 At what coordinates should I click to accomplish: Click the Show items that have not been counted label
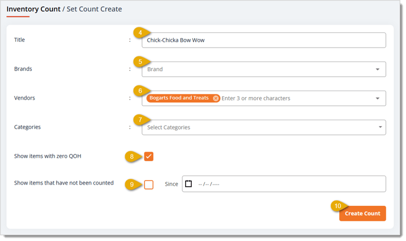coord(64,183)
